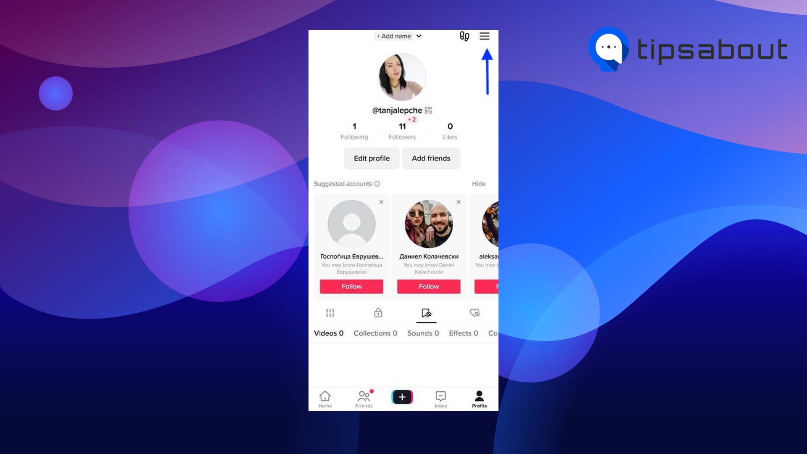Click Edit profile button
This screenshot has width=807, height=454.
(372, 158)
